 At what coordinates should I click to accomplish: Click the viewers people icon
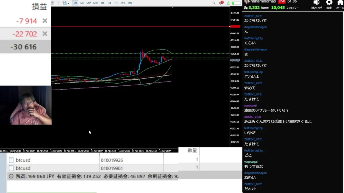(x=246, y=8)
